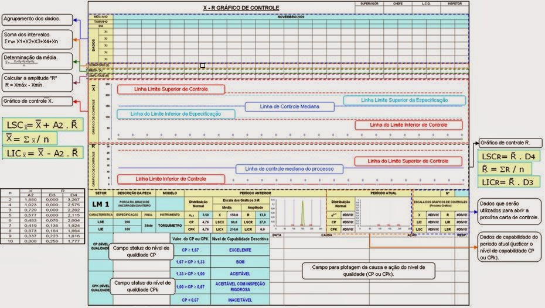Click the "PERÍODO ANTERIOR" section header
Image resolution: width=545 pixels, height=308 pixels.
[256, 193]
